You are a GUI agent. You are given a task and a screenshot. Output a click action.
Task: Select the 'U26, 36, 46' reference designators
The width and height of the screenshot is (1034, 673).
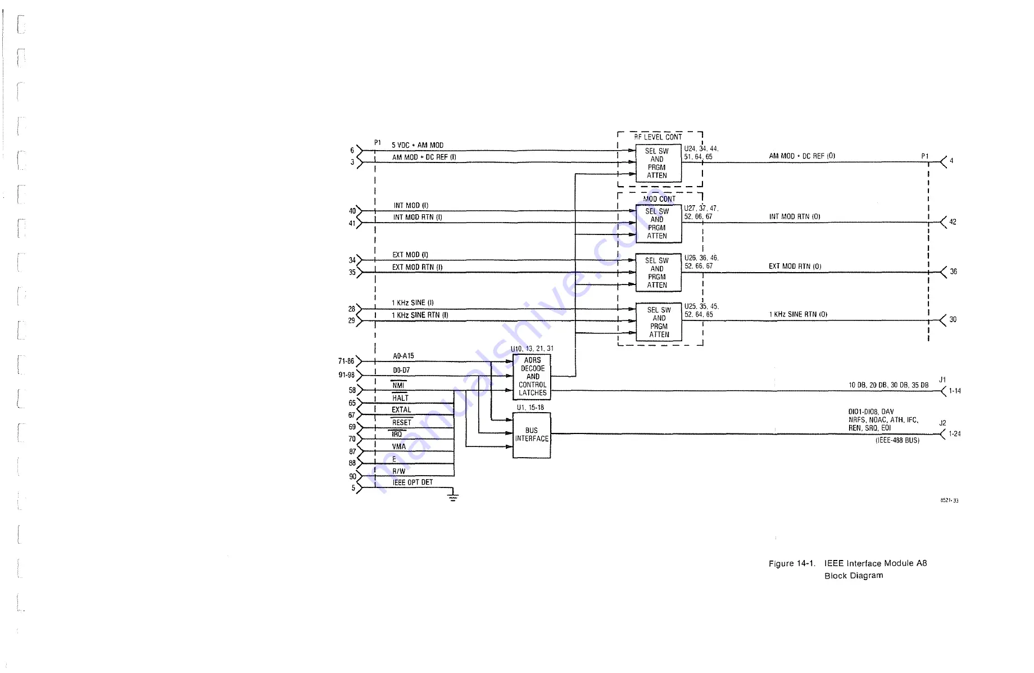[701, 258]
